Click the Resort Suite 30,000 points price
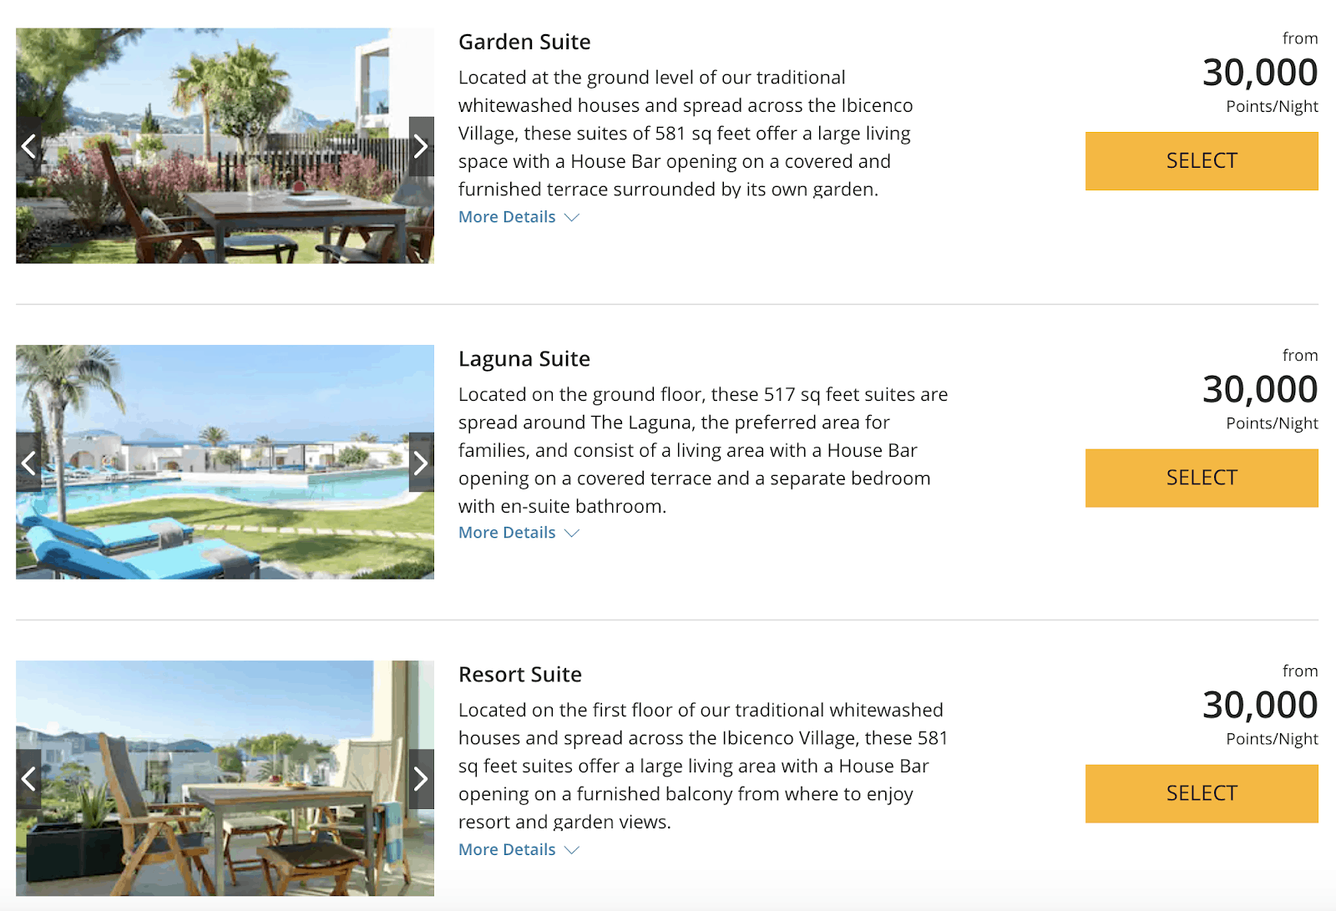This screenshot has width=1336, height=911. (x=1260, y=706)
